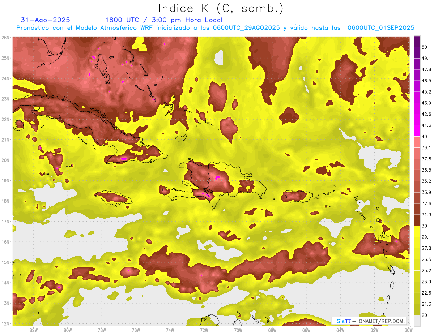Click the 'Indice K (C, somb.)' title
The image size is (434, 335).
coord(221,9)
